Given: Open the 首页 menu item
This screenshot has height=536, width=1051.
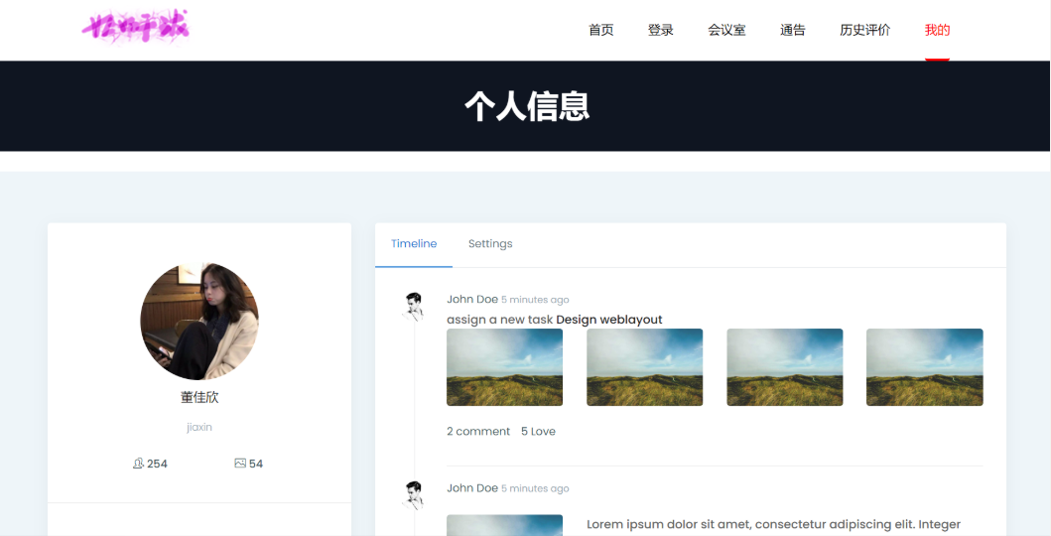Looking at the screenshot, I should click(x=601, y=30).
